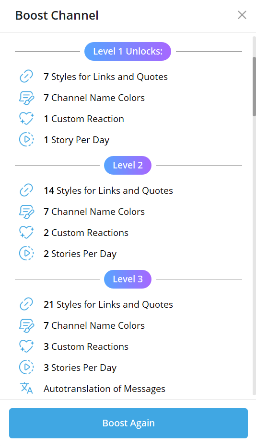The height and width of the screenshot is (446, 256).
Task: Click the text '14 Styles for Links and Quotes'
Action: click(x=108, y=191)
